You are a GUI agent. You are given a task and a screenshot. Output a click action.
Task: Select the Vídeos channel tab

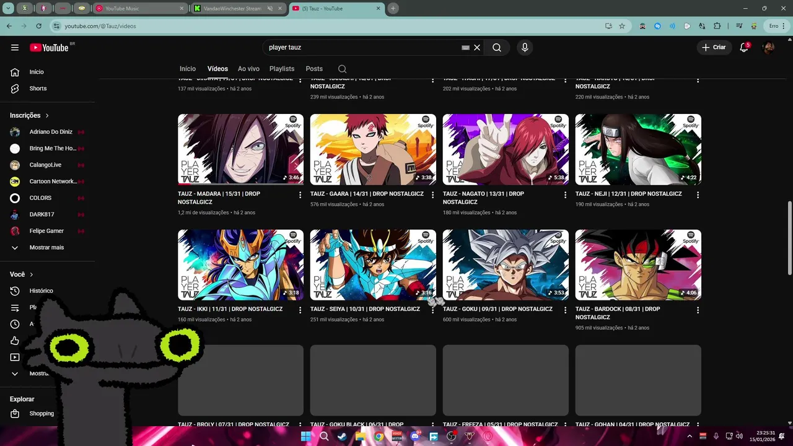pos(217,69)
